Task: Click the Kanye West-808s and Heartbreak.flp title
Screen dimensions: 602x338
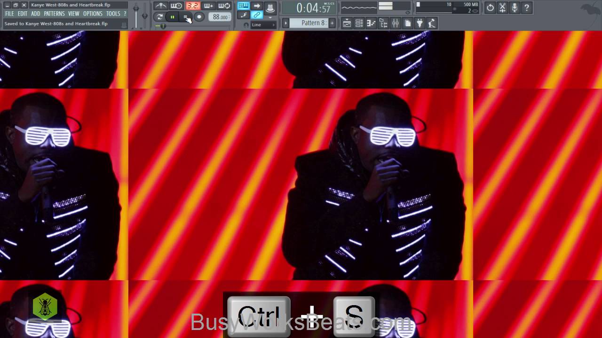Action: point(71,5)
